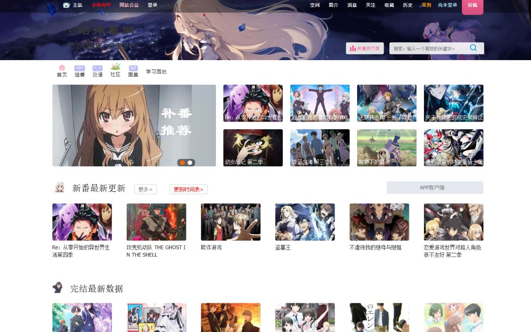Open 无职转生III featured thumbnail

(386, 103)
